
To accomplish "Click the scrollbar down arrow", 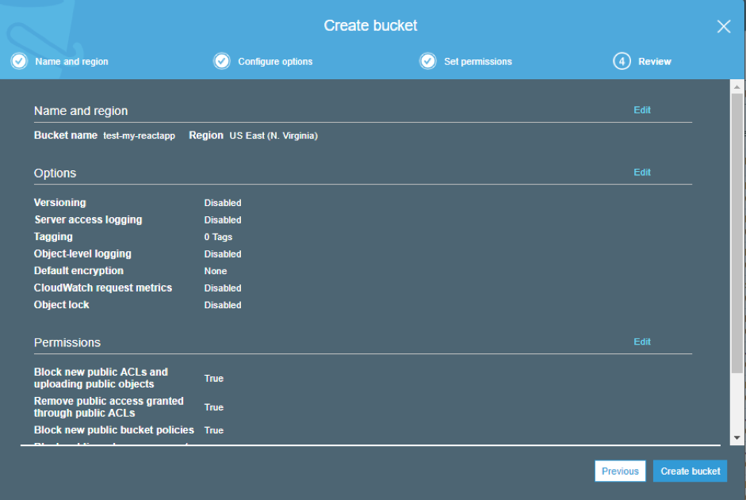I will point(737,437).
